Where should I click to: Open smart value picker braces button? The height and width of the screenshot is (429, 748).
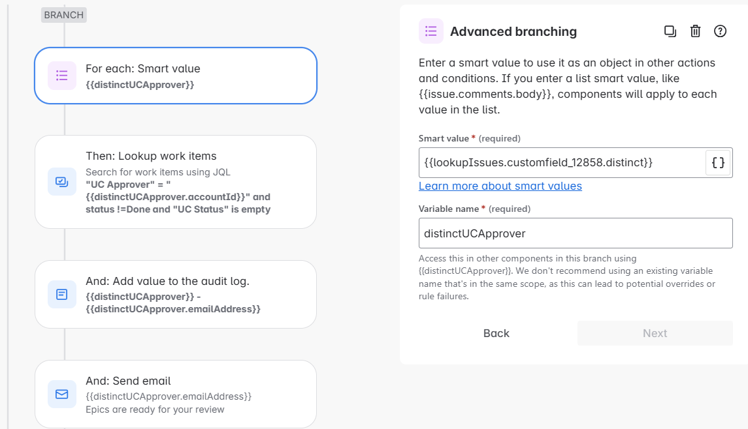tap(718, 163)
